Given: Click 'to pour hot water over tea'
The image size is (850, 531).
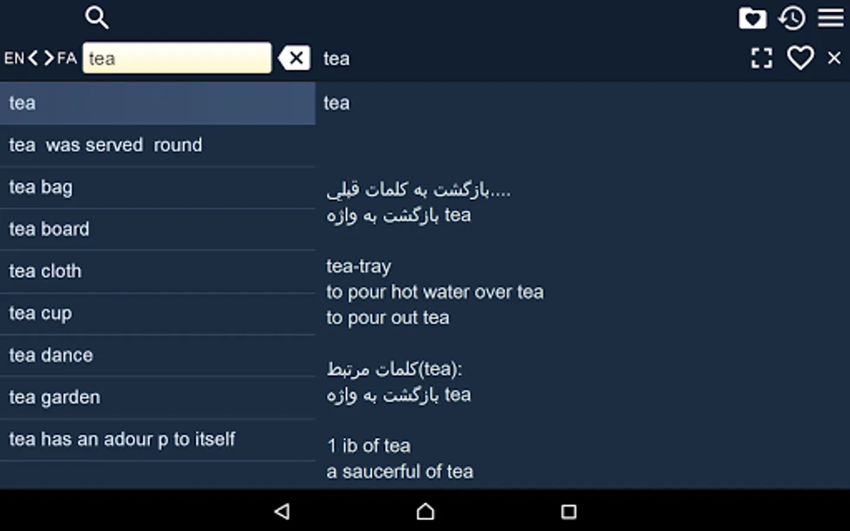Looking at the screenshot, I should (435, 292).
